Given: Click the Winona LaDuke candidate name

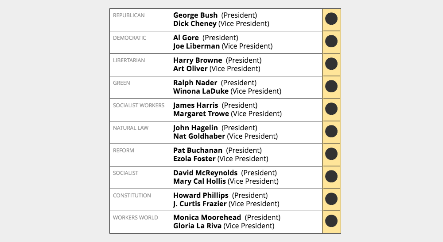Looking at the screenshot, I should point(201,91).
